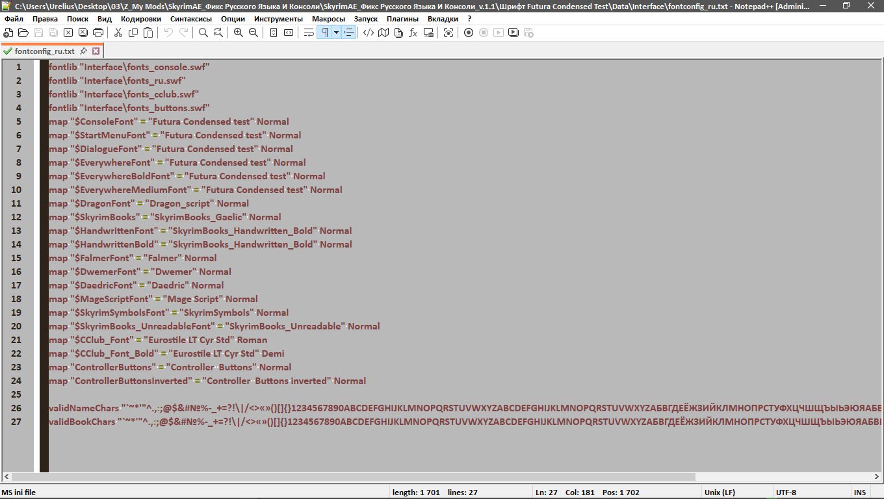The height and width of the screenshot is (499, 884).
Task: Open a file using the folder icon
Action: [x=23, y=32]
